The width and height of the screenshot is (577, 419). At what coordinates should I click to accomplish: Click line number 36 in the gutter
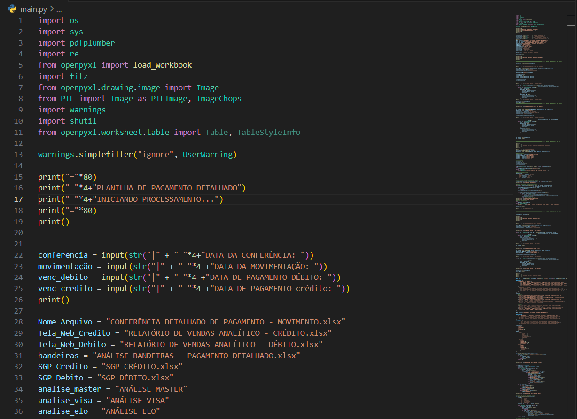pyautogui.click(x=18, y=411)
